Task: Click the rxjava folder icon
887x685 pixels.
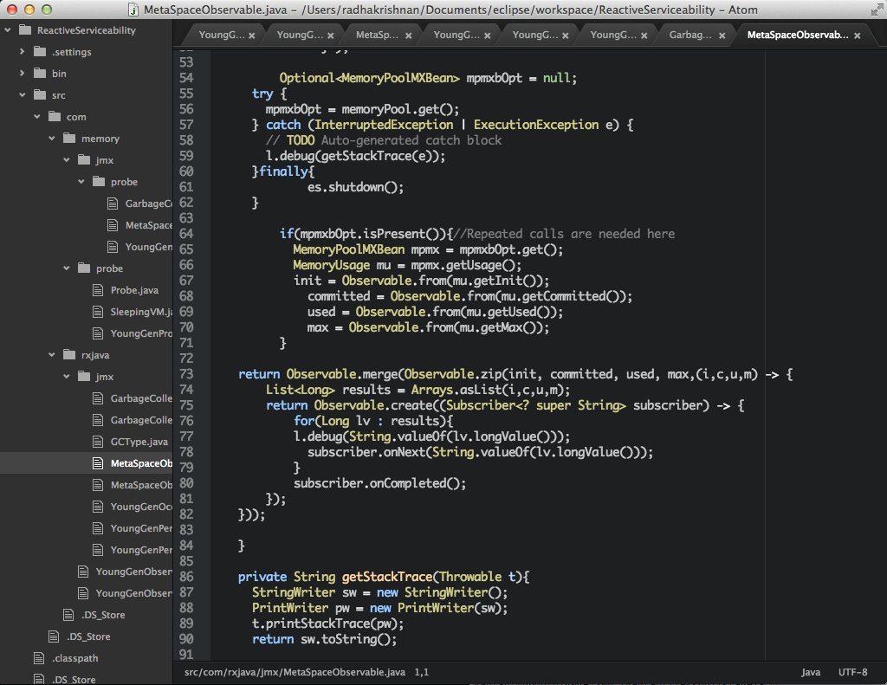Action: pos(68,355)
